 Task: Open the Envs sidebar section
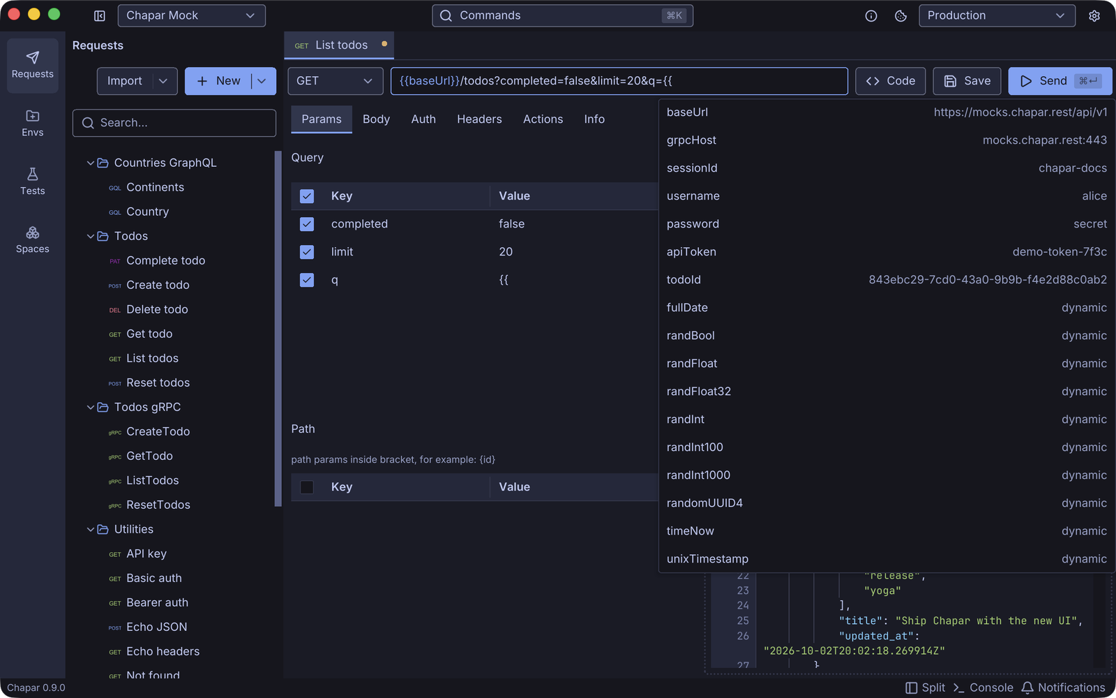click(33, 124)
